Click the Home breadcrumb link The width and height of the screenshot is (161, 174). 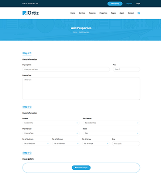[x=75, y=32]
